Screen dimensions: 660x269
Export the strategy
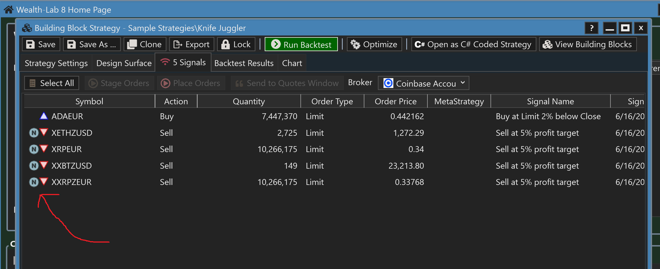(x=192, y=44)
